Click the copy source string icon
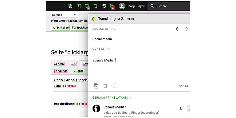The image size is (236, 118). click(96, 86)
